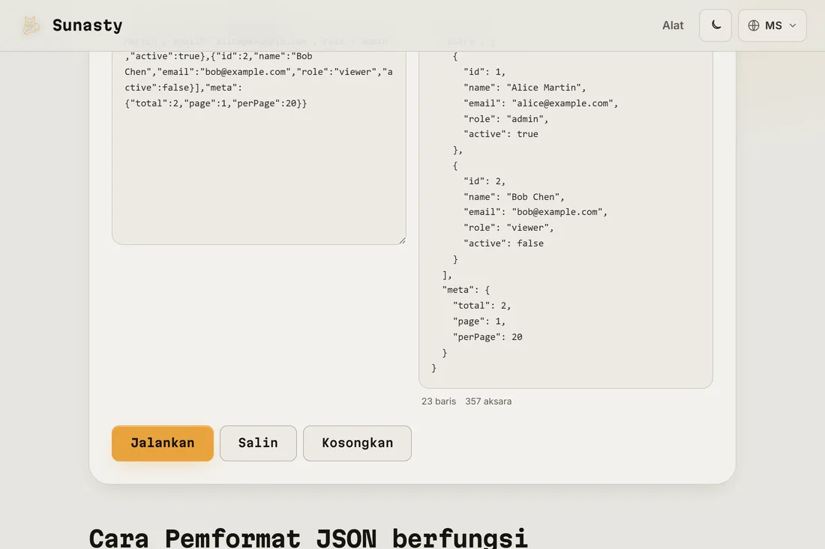Click the Sunasty cat logo icon
Screen dimensions: 825x549
coord(31,25)
